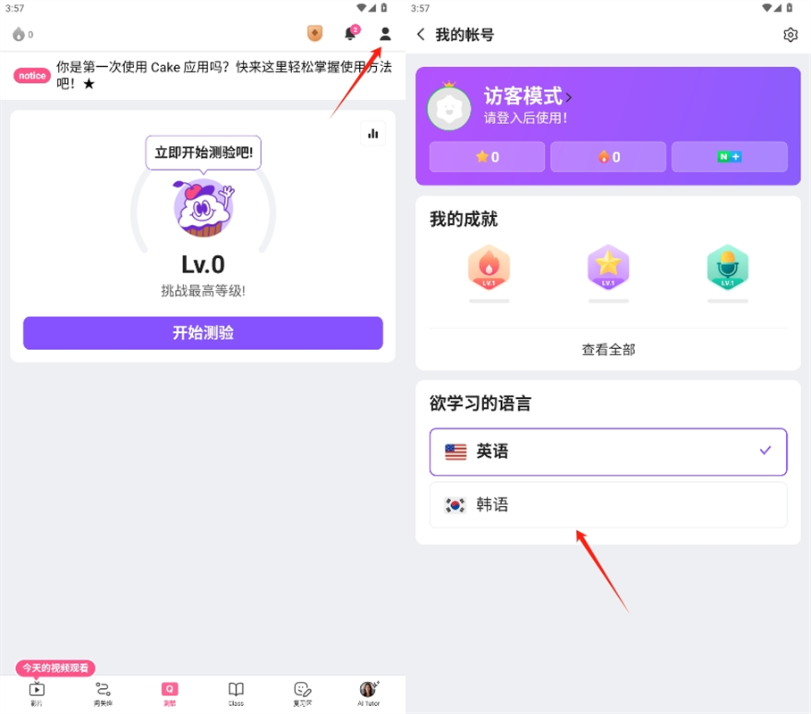Open settings gear in My Account

coord(790,35)
